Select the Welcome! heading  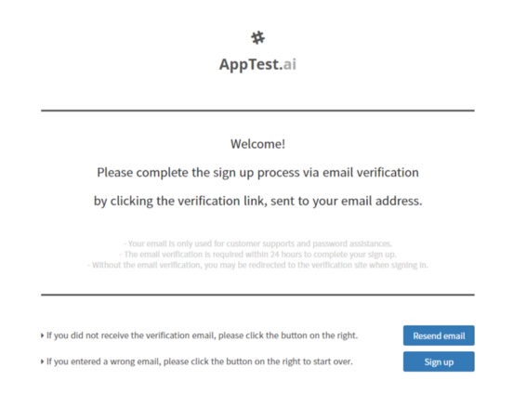point(257,144)
